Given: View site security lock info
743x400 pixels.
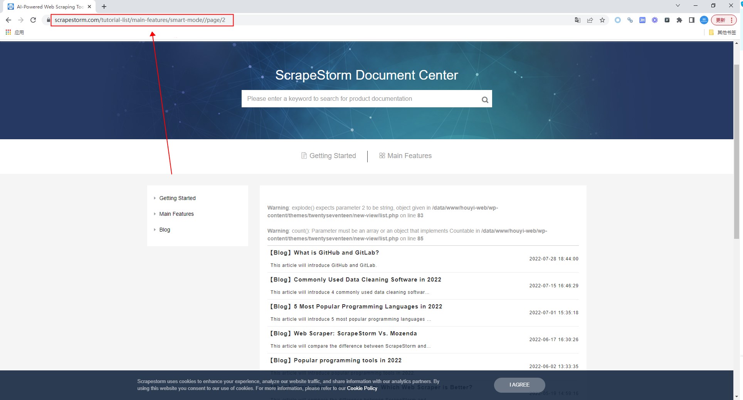Looking at the screenshot, I should click(x=48, y=20).
